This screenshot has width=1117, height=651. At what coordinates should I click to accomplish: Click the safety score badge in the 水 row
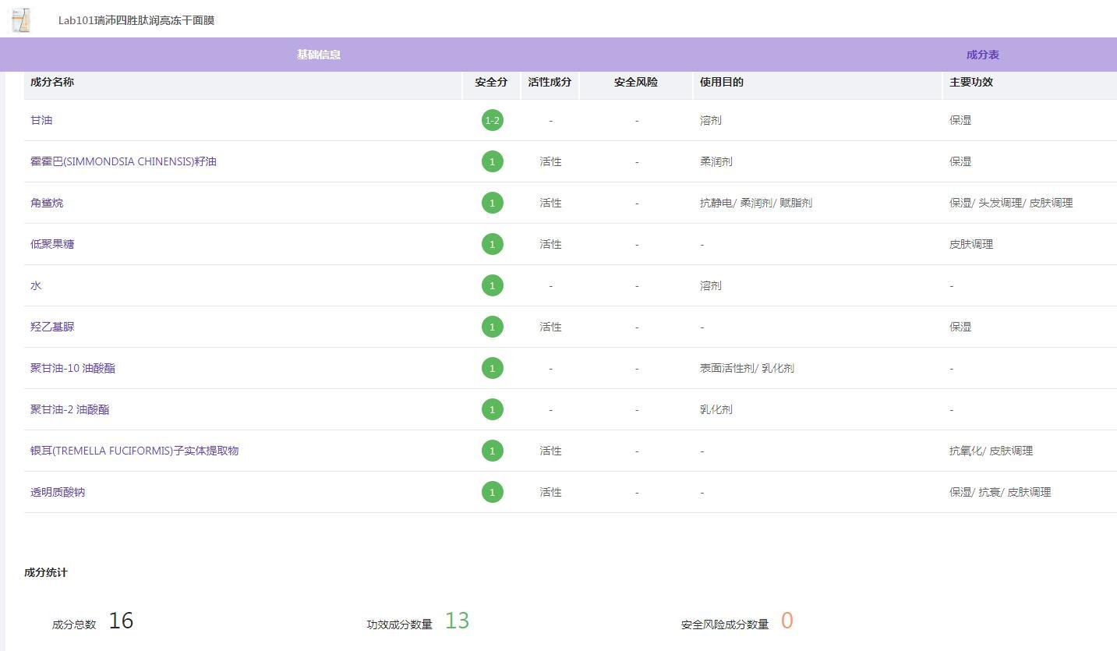point(492,285)
